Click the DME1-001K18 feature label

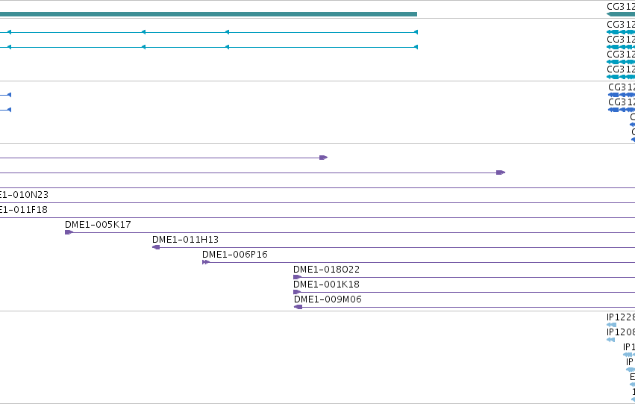[x=326, y=285]
